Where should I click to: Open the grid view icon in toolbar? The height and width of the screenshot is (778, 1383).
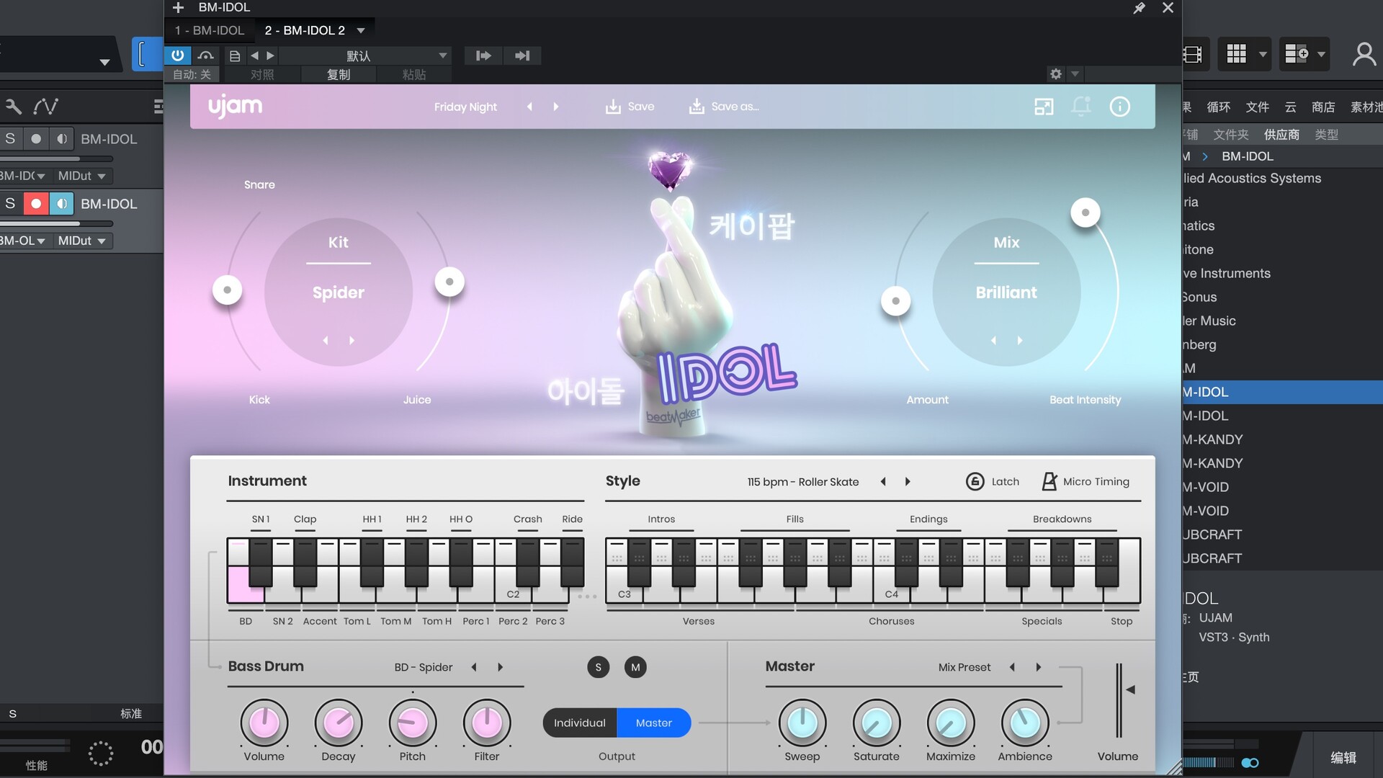tap(1236, 54)
